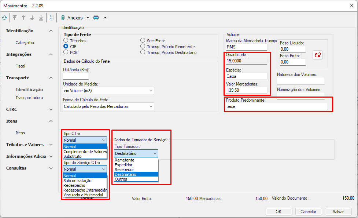The image size is (358, 218).
Task: Select Substituto in the Tipo CT-e list
Action: click(73, 156)
